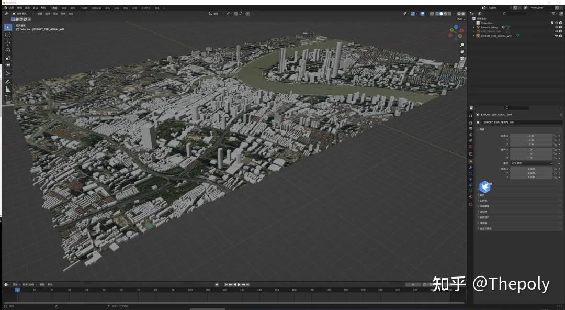The width and height of the screenshot is (565, 310).
Task: Switch to the Modeling workspace tab
Action: pos(64,7)
